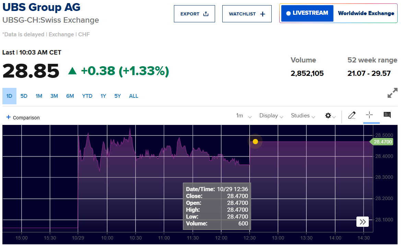Open the 1m interval dropdown
Viewport: 401px width, 245px height.
point(244,116)
